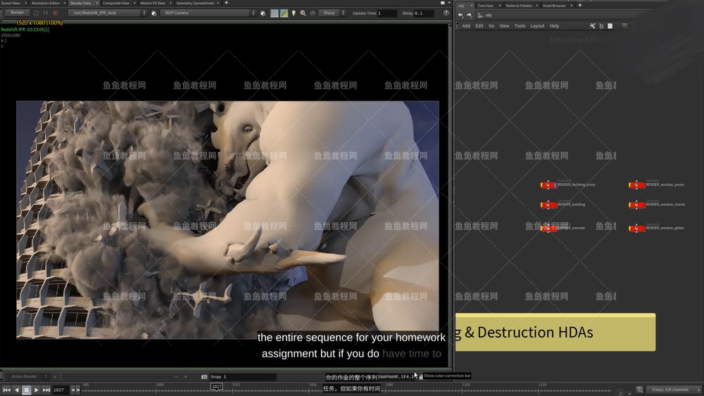Click timeline frame marker 1027
This screenshot has height=396, width=704.
(216, 387)
